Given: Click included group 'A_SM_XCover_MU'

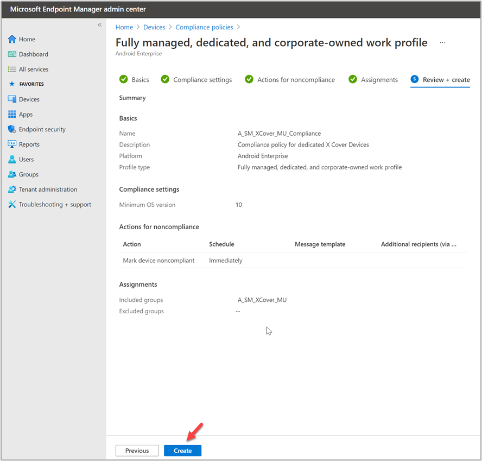Looking at the screenshot, I should coord(262,300).
